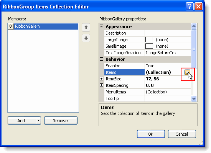Viewport: 211px width, 153px height.
Task: Select RibbonGallery in Members list
Action: [x=46, y=26]
